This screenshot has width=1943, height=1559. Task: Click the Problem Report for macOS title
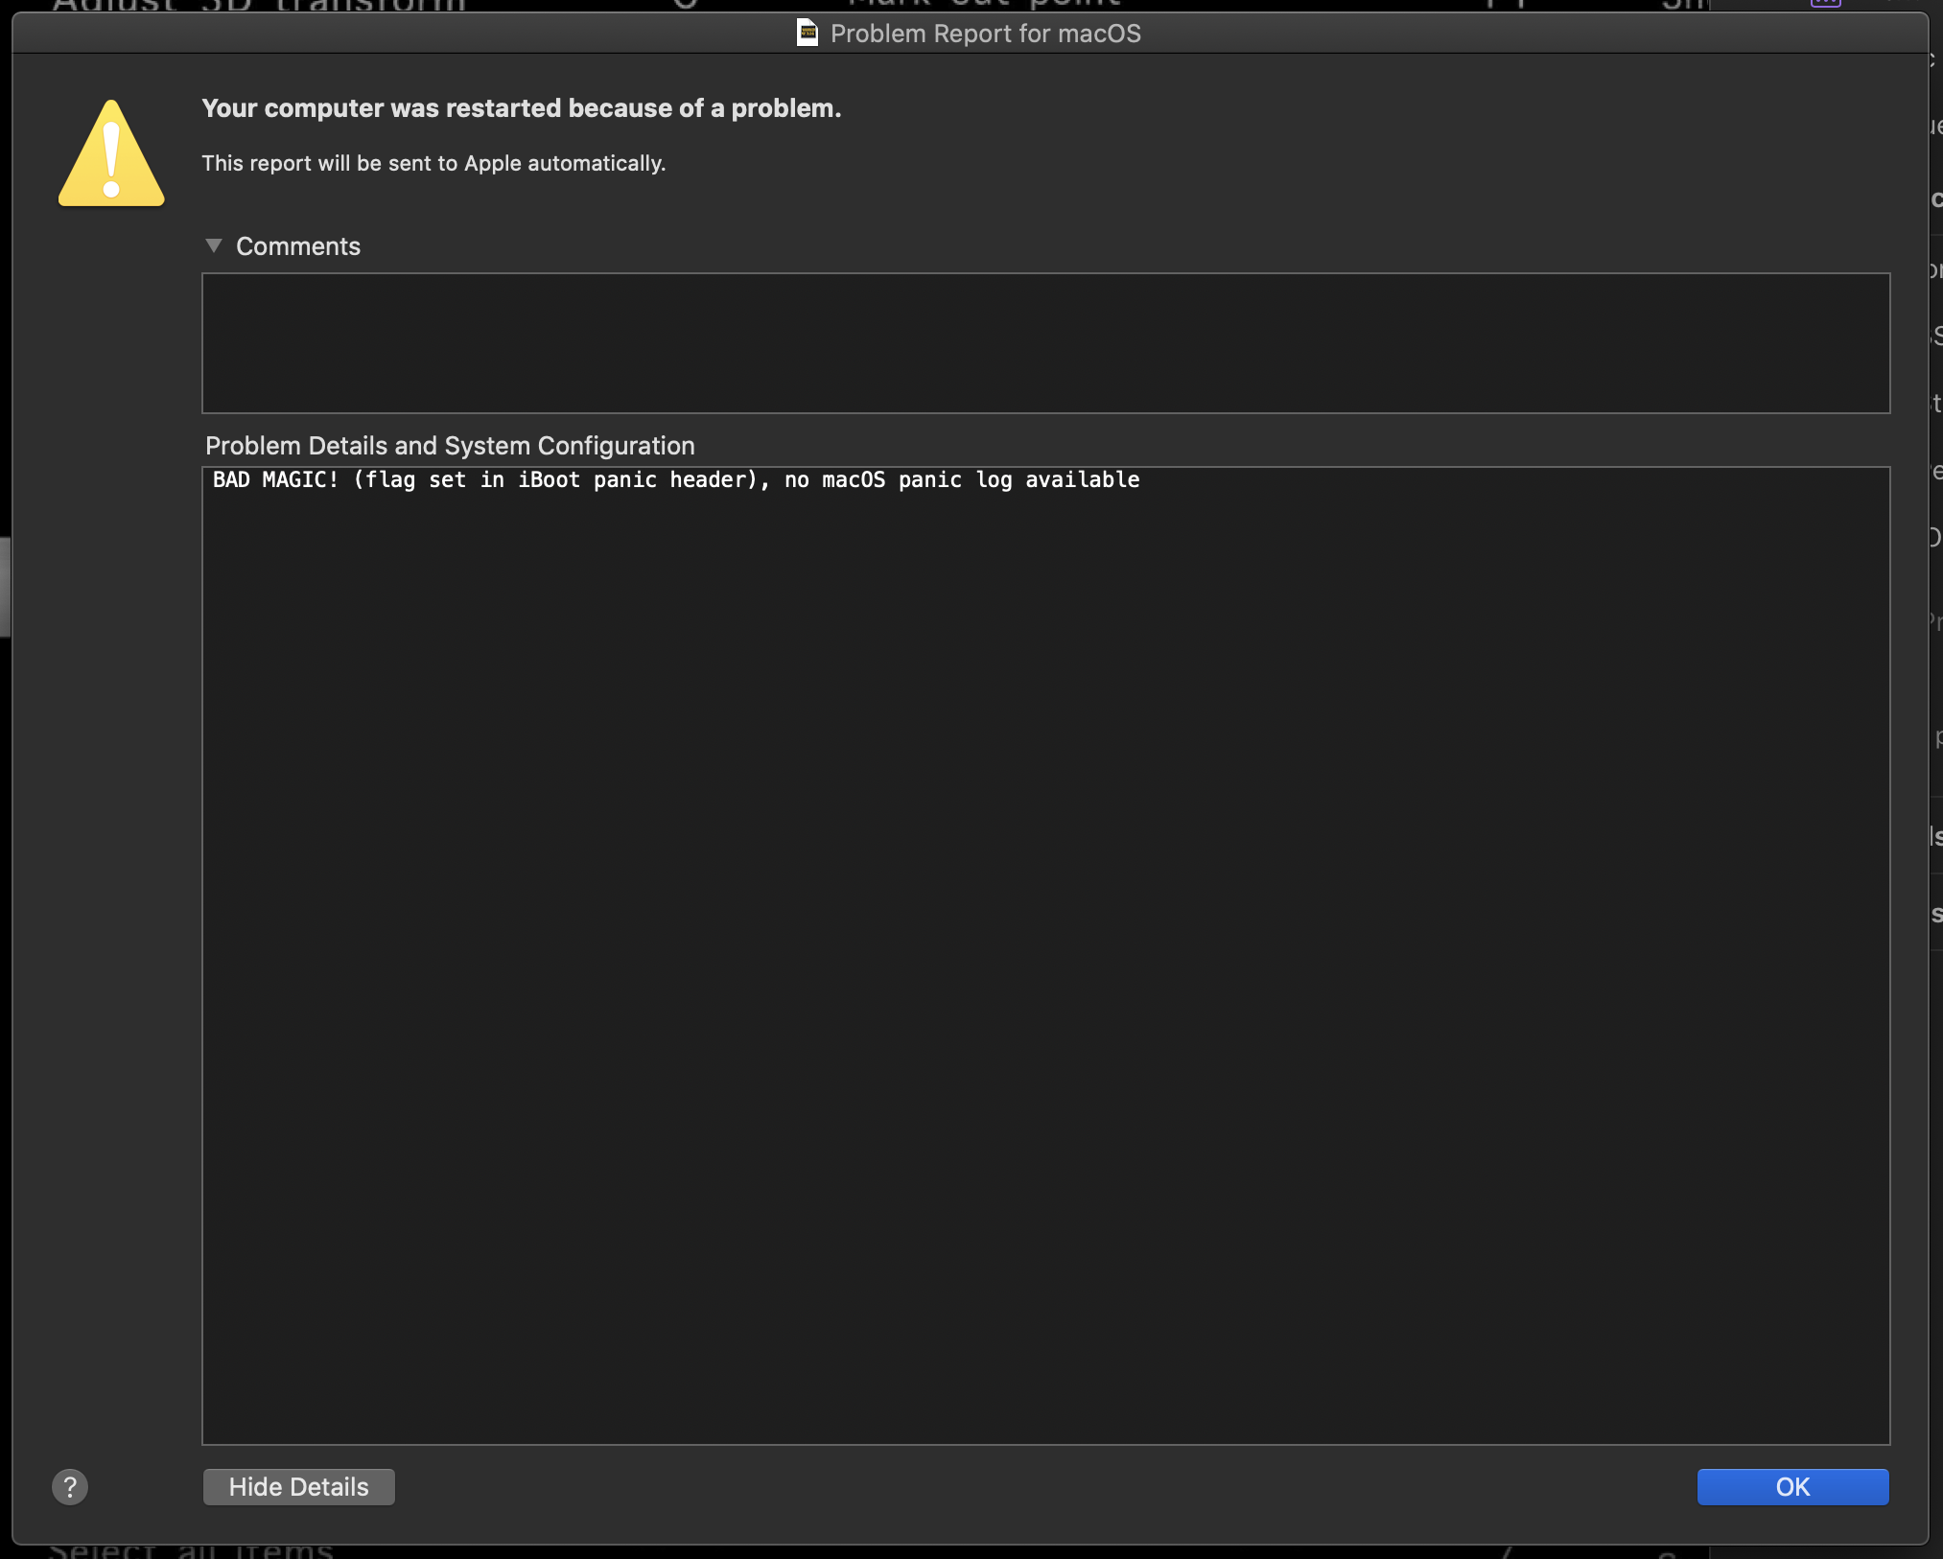[x=985, y=34]
